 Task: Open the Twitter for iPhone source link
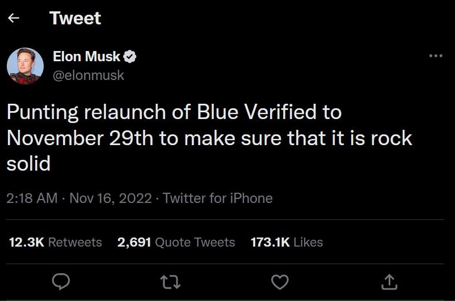pyautogui.click(x=217, y=198)
